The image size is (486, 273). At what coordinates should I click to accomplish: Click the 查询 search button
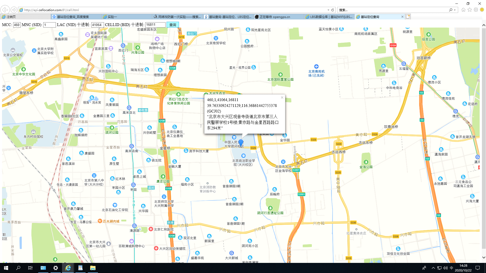click(x=173, y=25)
